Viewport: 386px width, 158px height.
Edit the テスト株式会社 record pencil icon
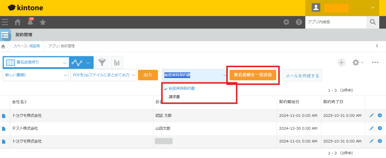[371, 128]
